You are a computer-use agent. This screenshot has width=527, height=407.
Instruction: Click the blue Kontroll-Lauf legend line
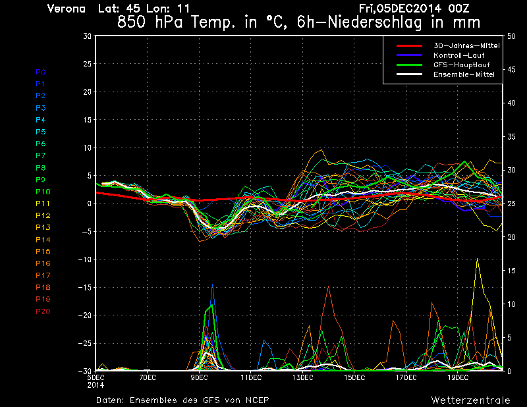409,55
